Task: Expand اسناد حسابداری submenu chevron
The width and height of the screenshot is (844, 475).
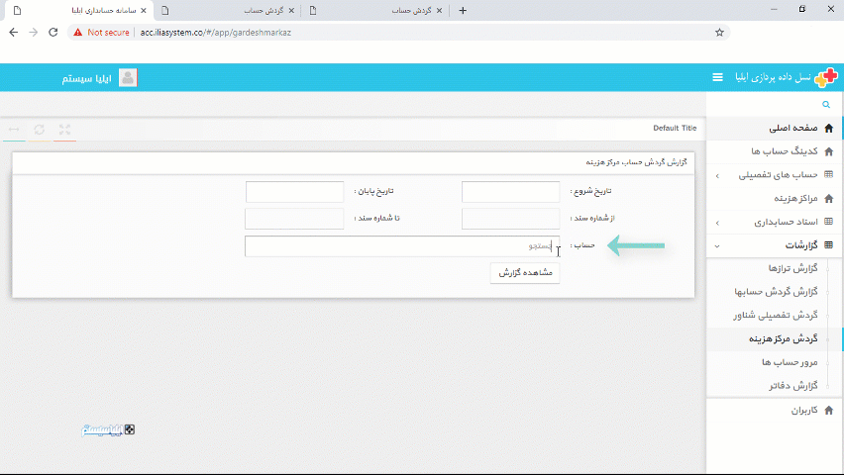Action: (x=717, y=223)
